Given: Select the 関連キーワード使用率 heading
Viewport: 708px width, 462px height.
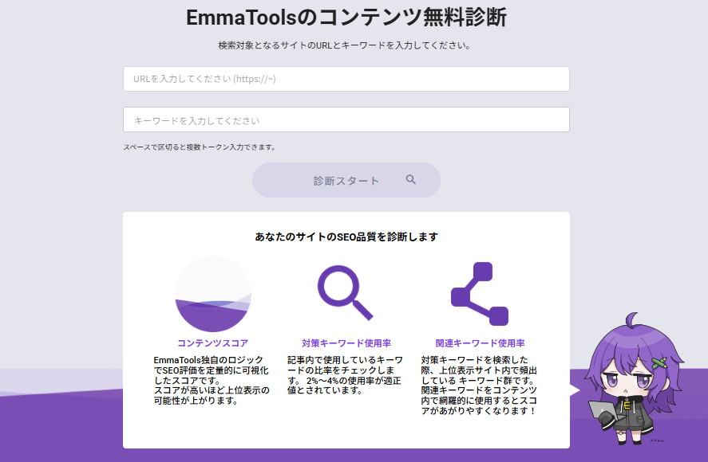Looking at the screenshot, I should [x=480, y=343].
